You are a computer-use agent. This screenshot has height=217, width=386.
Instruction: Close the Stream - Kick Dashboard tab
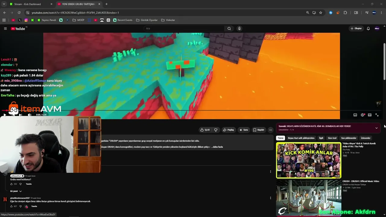(x=51, y=4)
